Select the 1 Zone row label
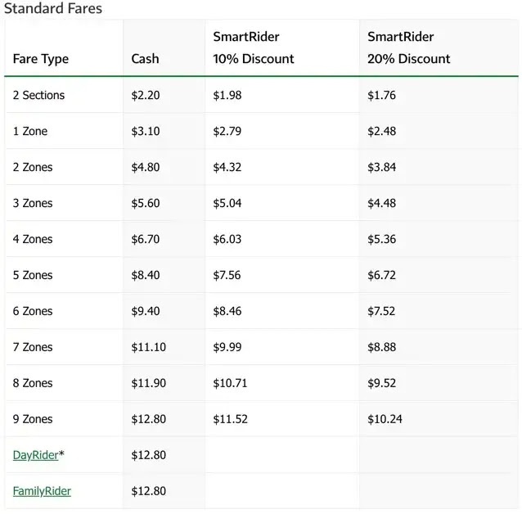 30,131
